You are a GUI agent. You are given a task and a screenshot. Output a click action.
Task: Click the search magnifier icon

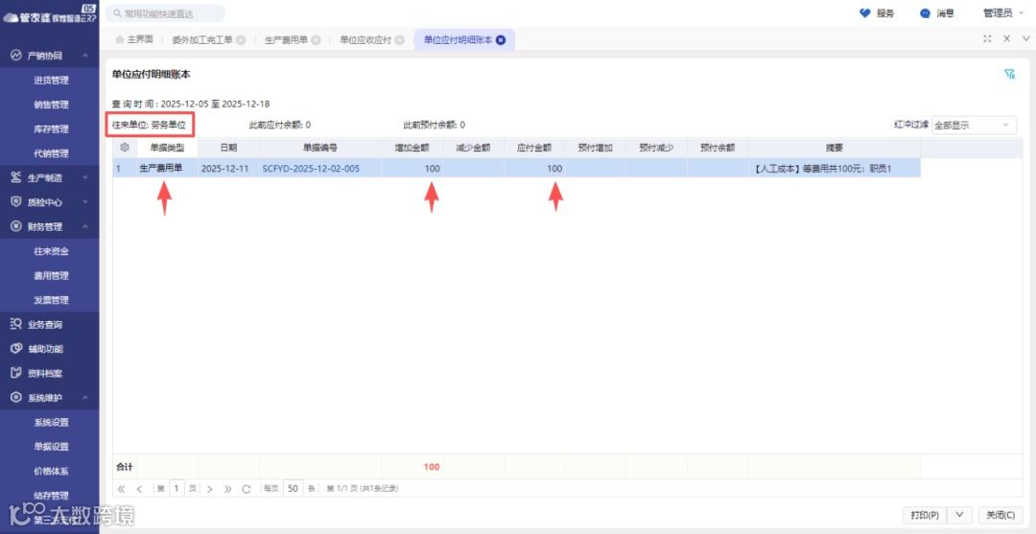click(x=117, y=13)
